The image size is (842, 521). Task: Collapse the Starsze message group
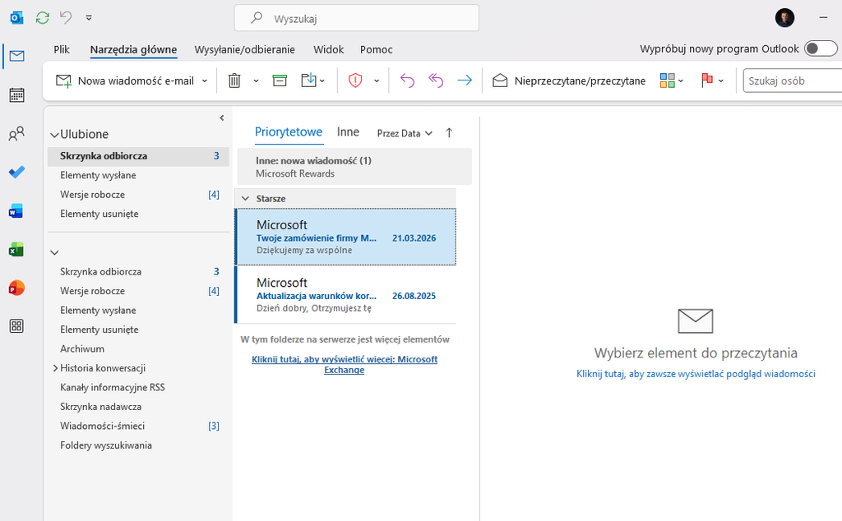(245, 199)
